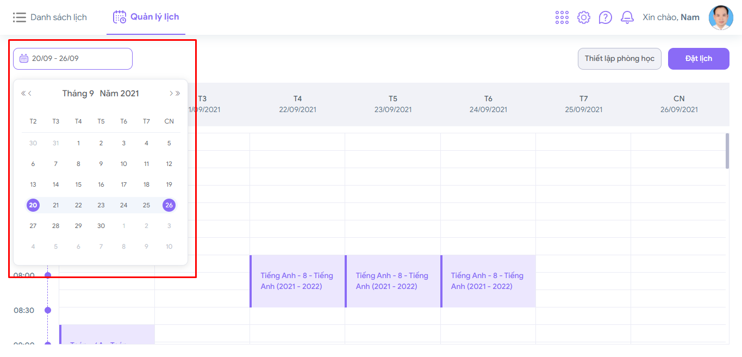This screenshot has width=742, height=357.
Task: Click the Thiết lập phòng học button
Action: 619,59
